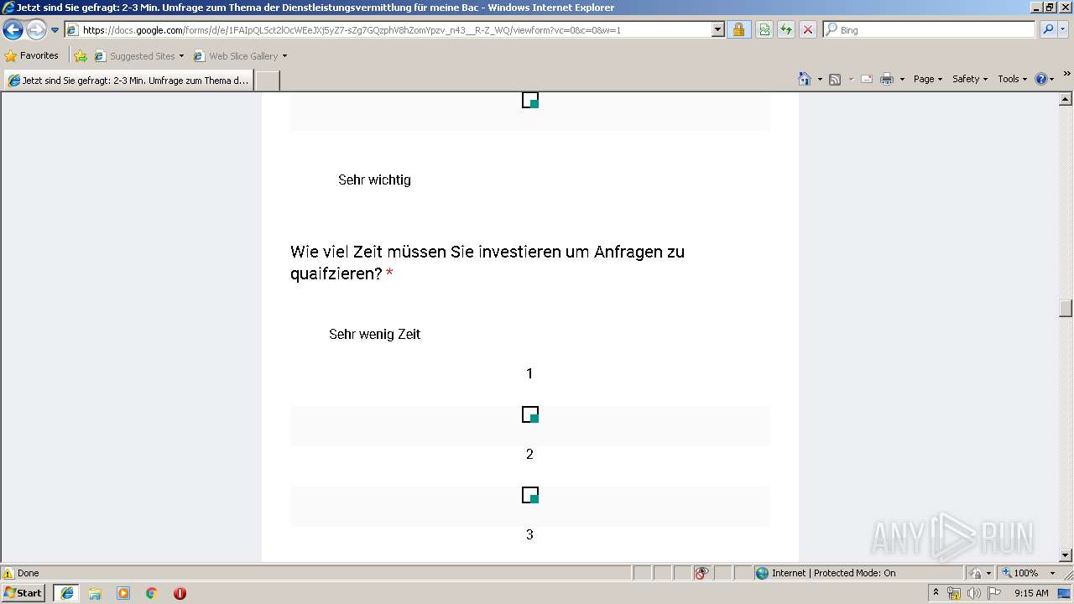Open the Internet Explorer taskbar icon

point(66,593)
